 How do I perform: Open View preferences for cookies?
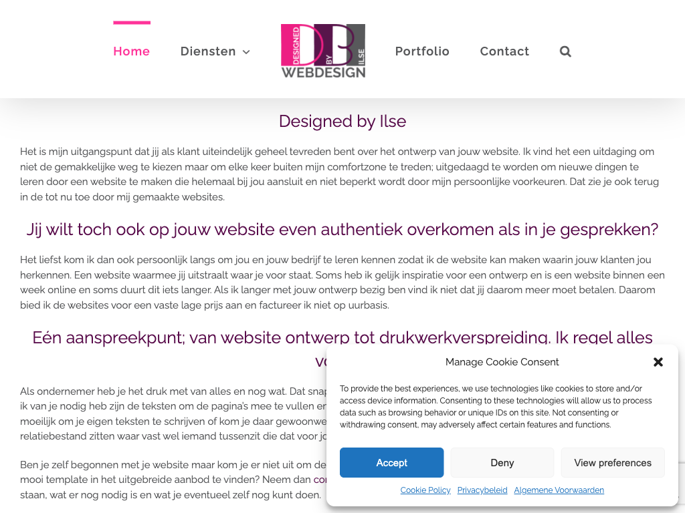click(x=612, y=463)
